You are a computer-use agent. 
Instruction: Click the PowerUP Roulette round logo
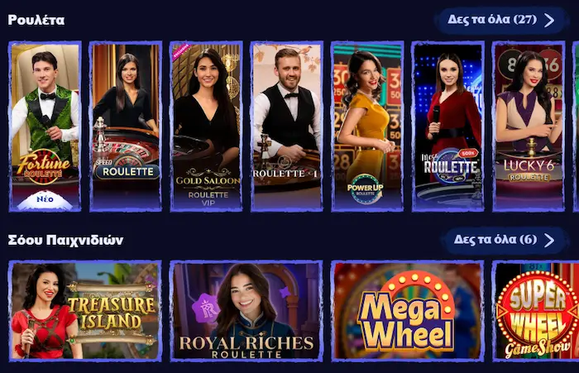tap(366, 189)
